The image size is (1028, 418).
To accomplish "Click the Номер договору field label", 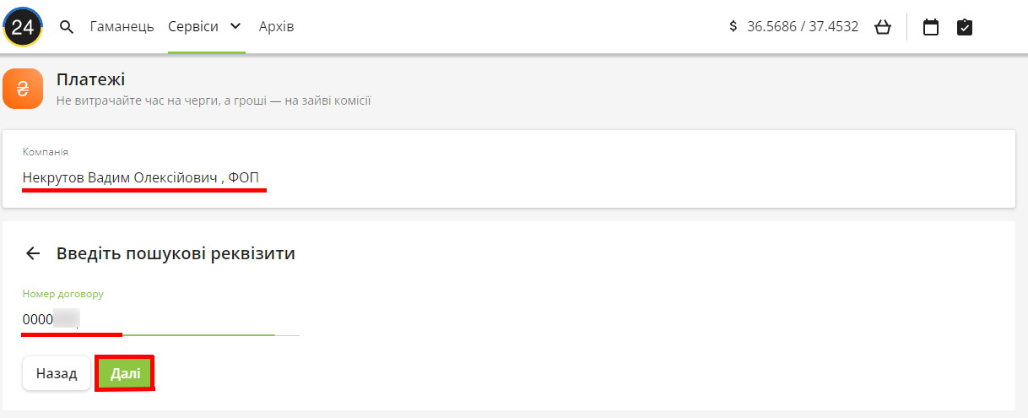I will [x=62, y=294].
